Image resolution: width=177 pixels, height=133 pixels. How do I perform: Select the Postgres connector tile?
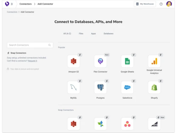(x=101, y=87)
